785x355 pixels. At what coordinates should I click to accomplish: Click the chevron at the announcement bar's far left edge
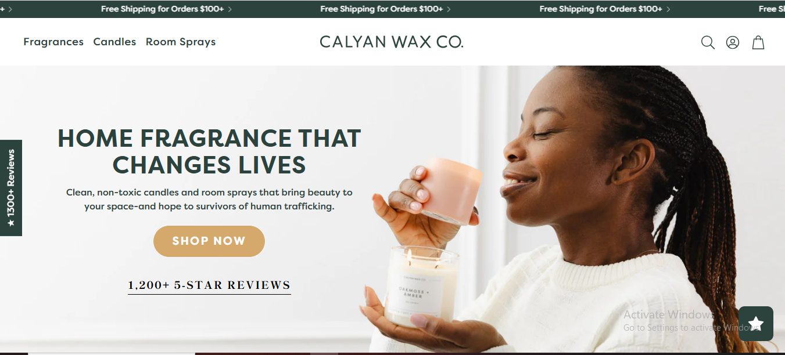point(10,9)
